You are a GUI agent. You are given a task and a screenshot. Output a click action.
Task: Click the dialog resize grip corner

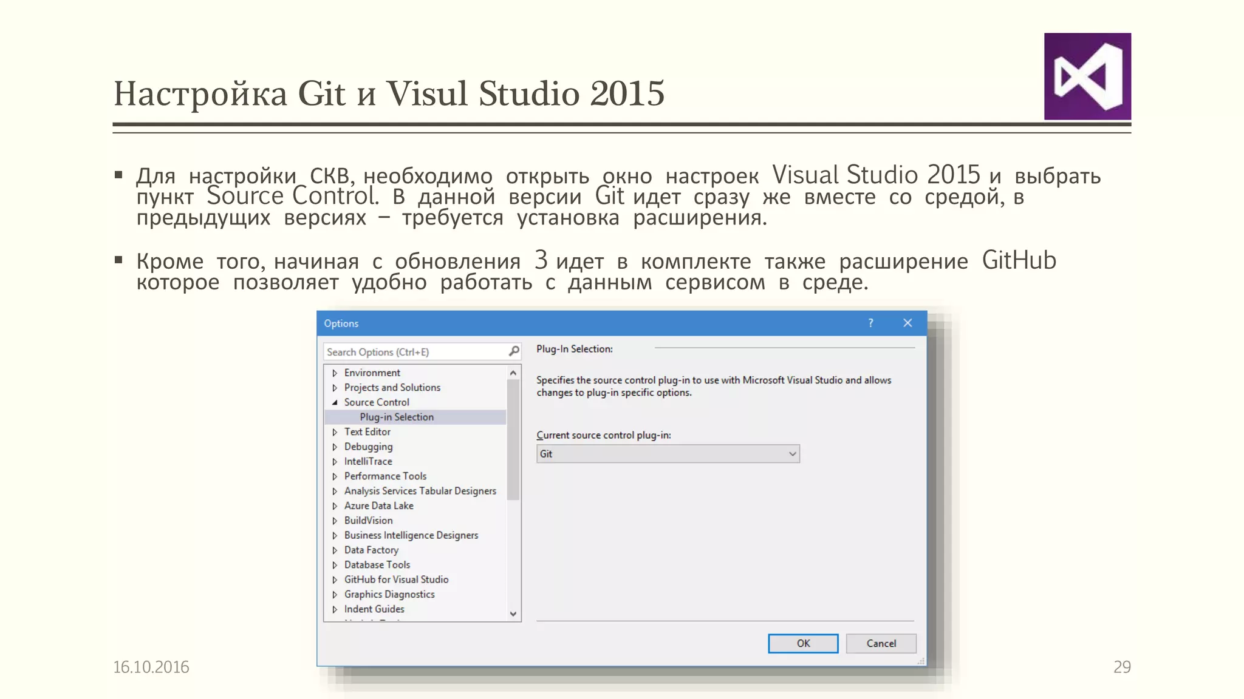[921, 661]
